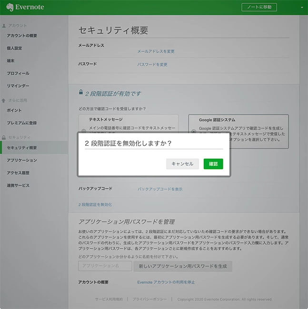Viewport: 308px width, 309px height.
Task: Click メールアドレスを変更 link
Action: (156, 51)
